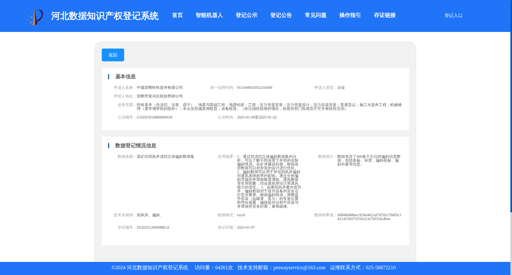Screen dimensions: 512x275
Task: Select publicity number GS2025010800000439
Action: click(x=155, y=117)
